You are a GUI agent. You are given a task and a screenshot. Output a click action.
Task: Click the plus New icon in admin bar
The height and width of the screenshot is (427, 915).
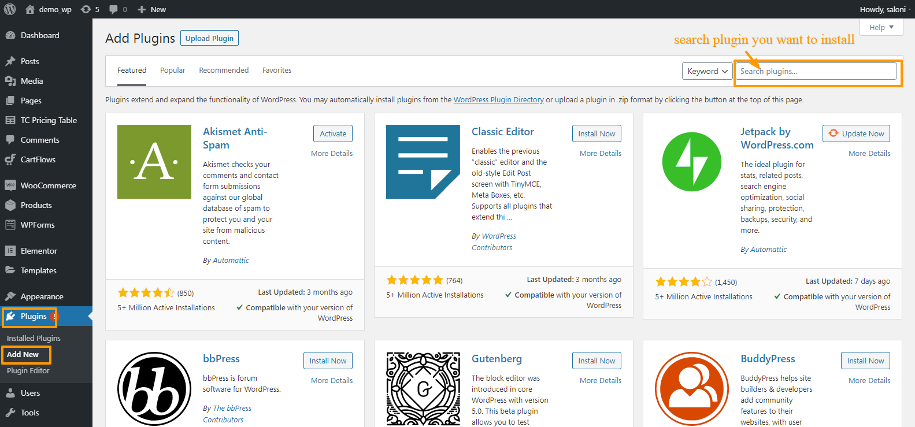tap(142, 9)
